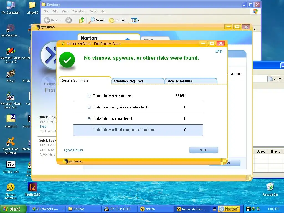284x213 pixels.
Task: Open avast! Free Antivirus icon
Action: pos(11,146)
